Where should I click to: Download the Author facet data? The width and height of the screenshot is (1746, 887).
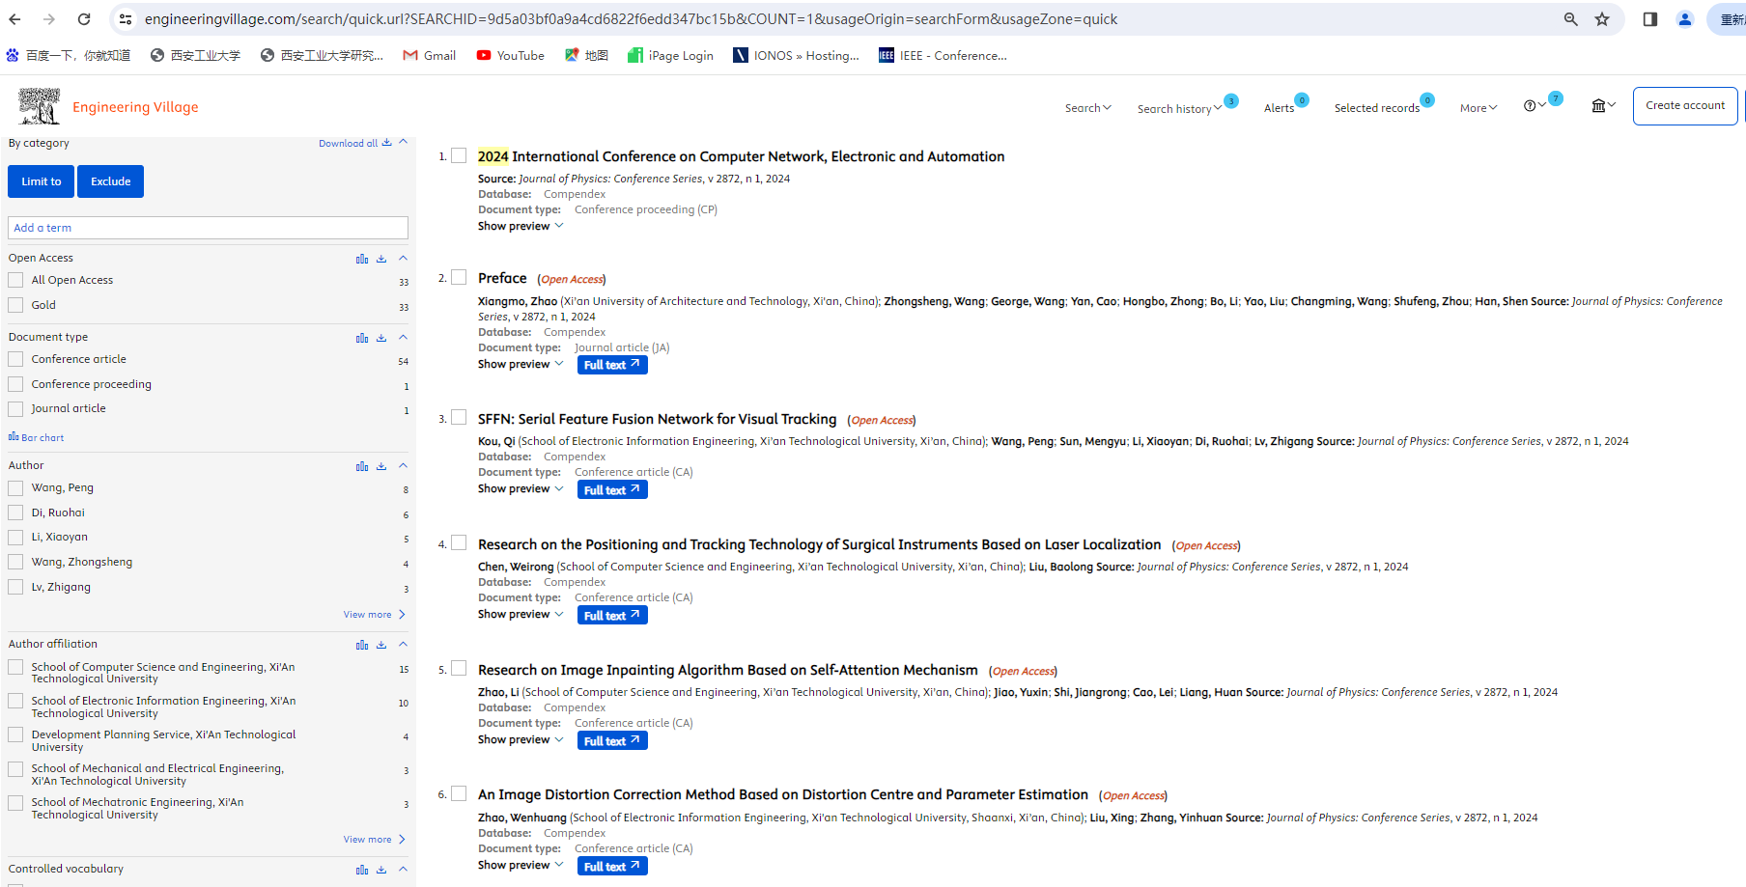point(381,466)
